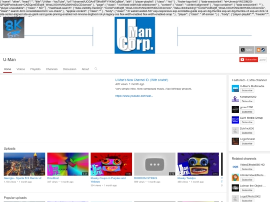Subscribe to Lolman the Object
This screenshot has height=202, width=270.
pyautogui.click(x=247, y=190)
